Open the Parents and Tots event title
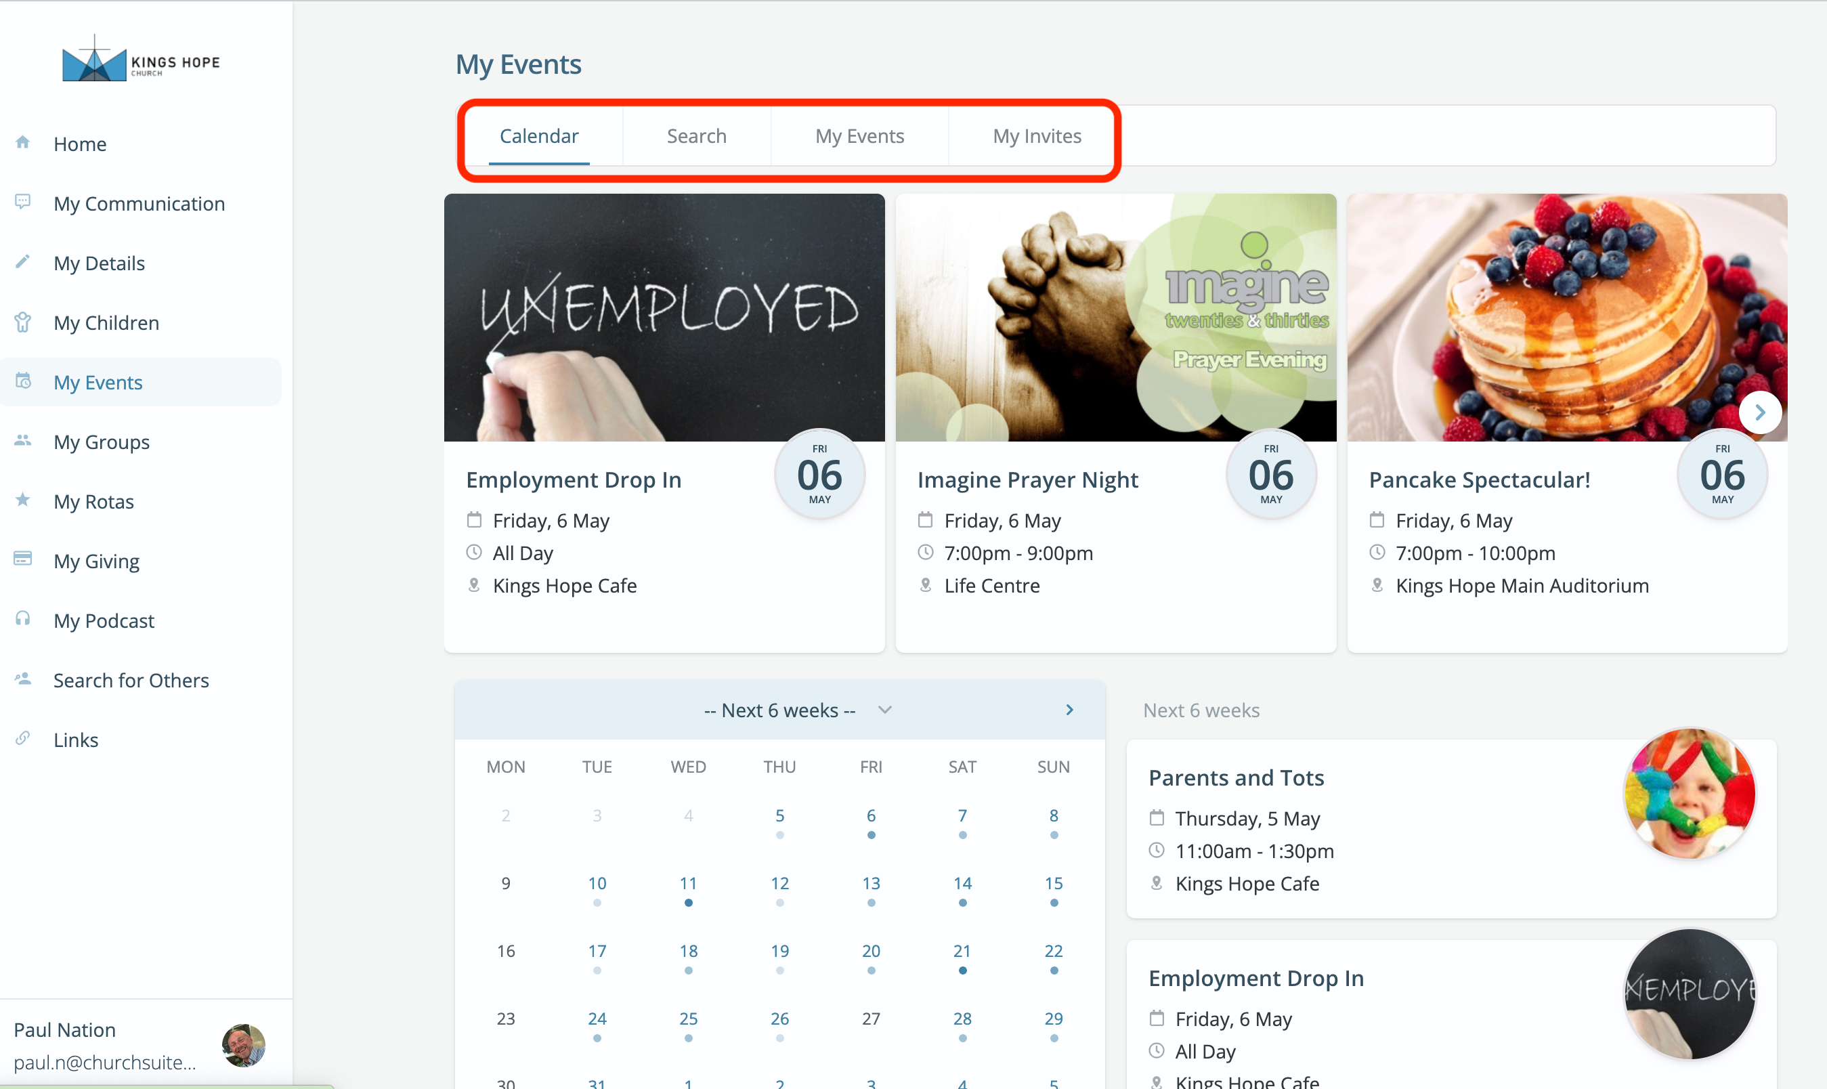Screen dimensions: 1827x1089 pyautogui.click(x=1237, y=777)
